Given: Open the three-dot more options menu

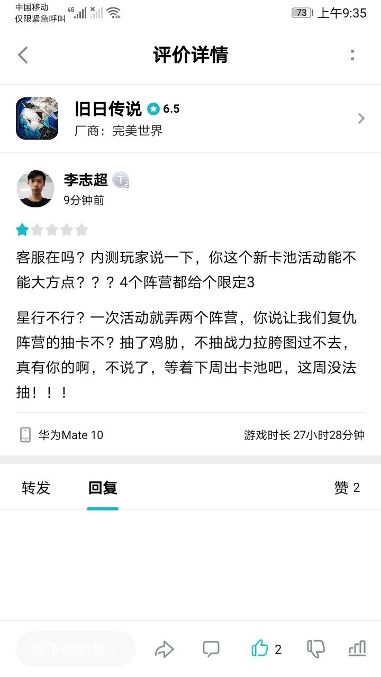Looking at the screenshot, I should pyautogui.click(x=352, y=55).
